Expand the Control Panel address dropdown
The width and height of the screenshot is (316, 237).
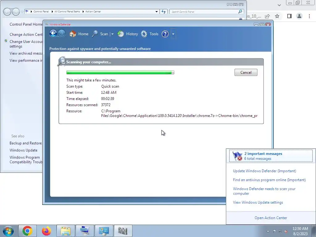[x=156, y=12]
